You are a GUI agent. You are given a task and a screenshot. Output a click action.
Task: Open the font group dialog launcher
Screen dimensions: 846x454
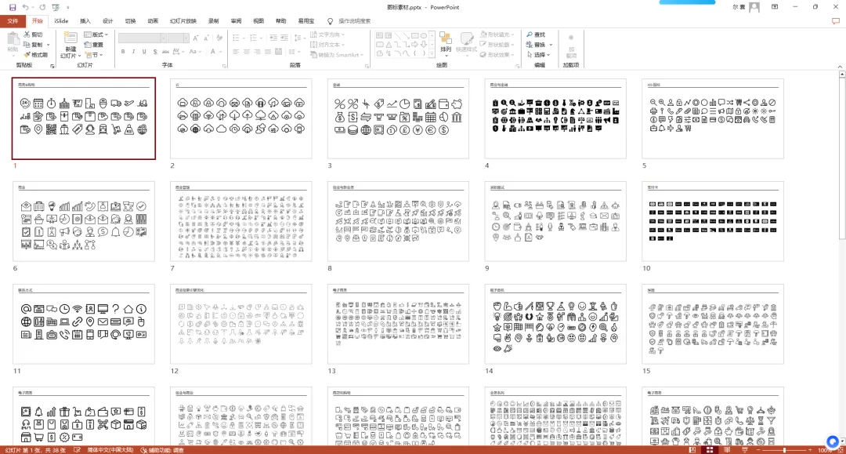click(x=224, y=66)
